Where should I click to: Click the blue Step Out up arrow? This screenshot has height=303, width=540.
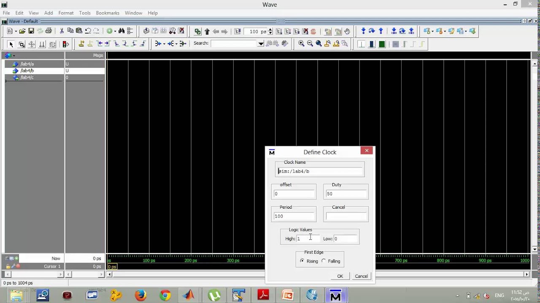(381, 31)
